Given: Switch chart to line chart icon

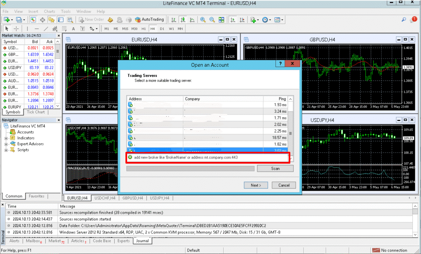Looking at the screenshot, I should coord(192,20).
